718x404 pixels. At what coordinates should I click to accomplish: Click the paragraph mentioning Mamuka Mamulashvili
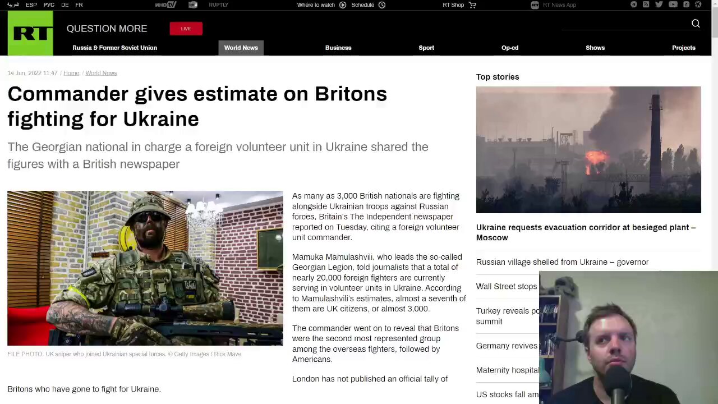click(379, 283)
